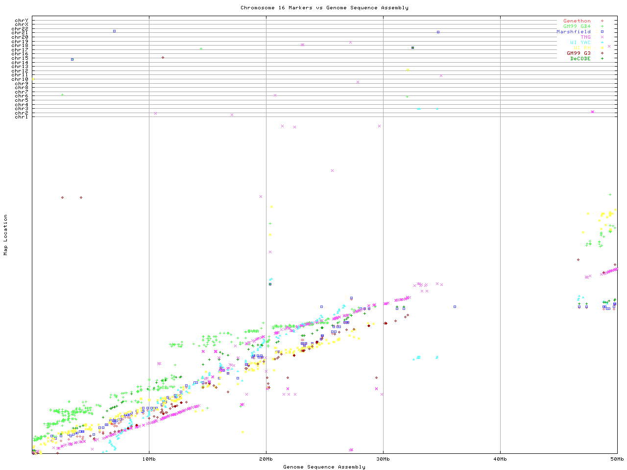Click the chr1 label on the y-axis

22,117
